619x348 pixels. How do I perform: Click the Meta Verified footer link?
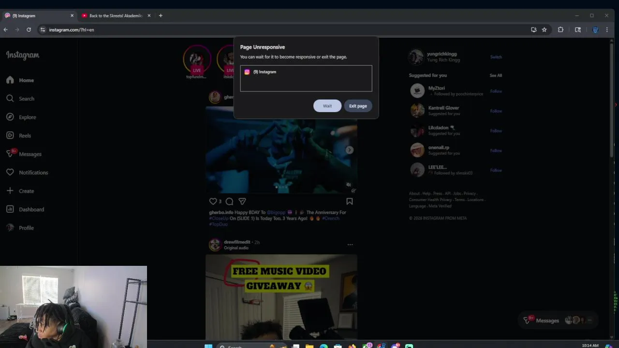pos(440,206)
